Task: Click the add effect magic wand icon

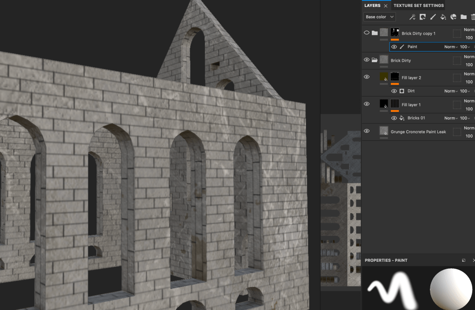Action: (x=412, y=17)
